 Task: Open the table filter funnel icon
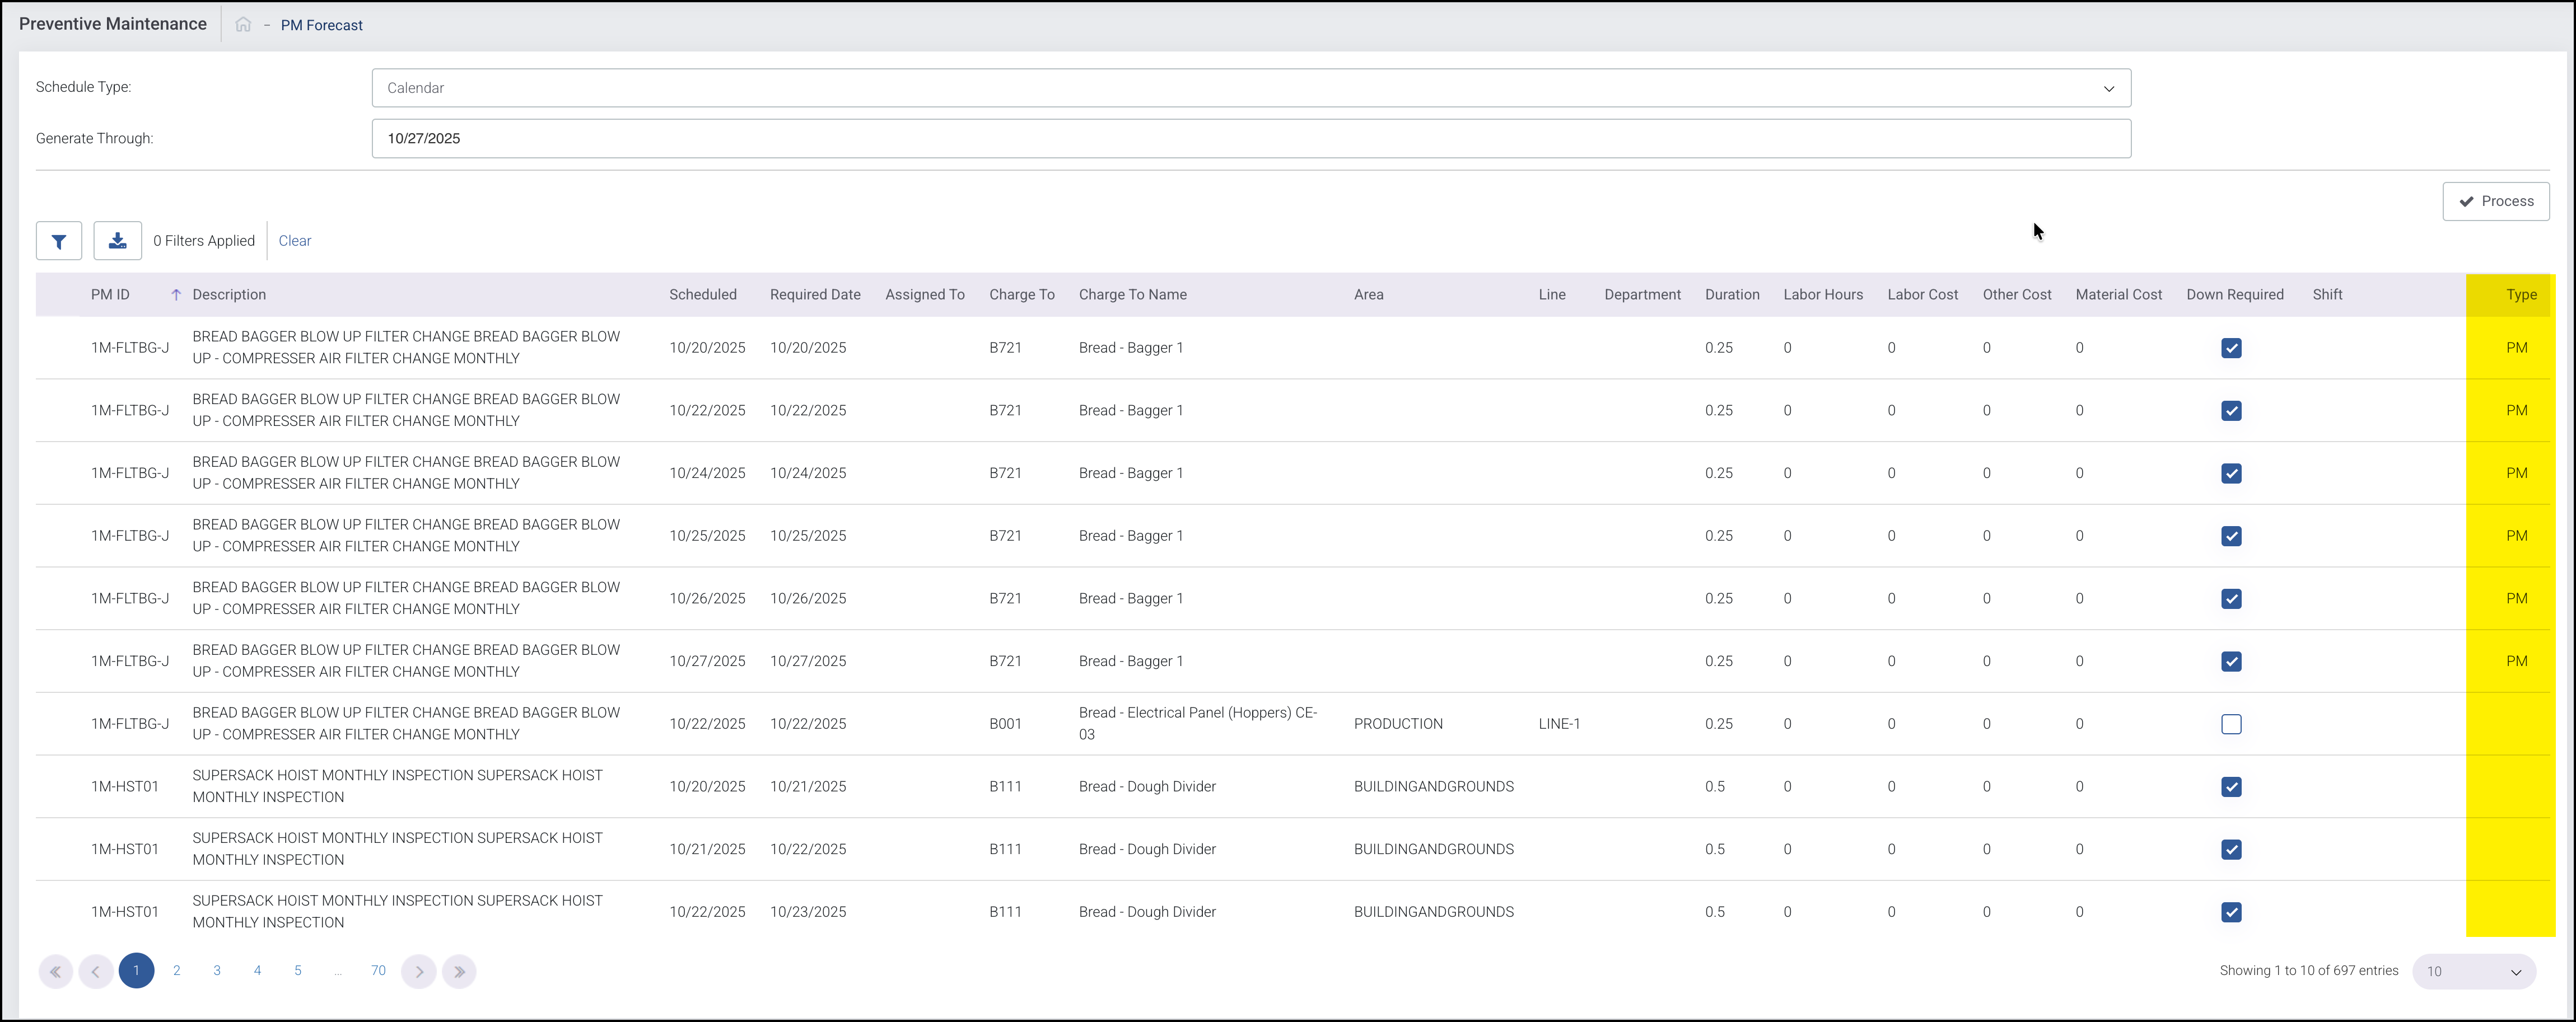(x=59, y=241)
